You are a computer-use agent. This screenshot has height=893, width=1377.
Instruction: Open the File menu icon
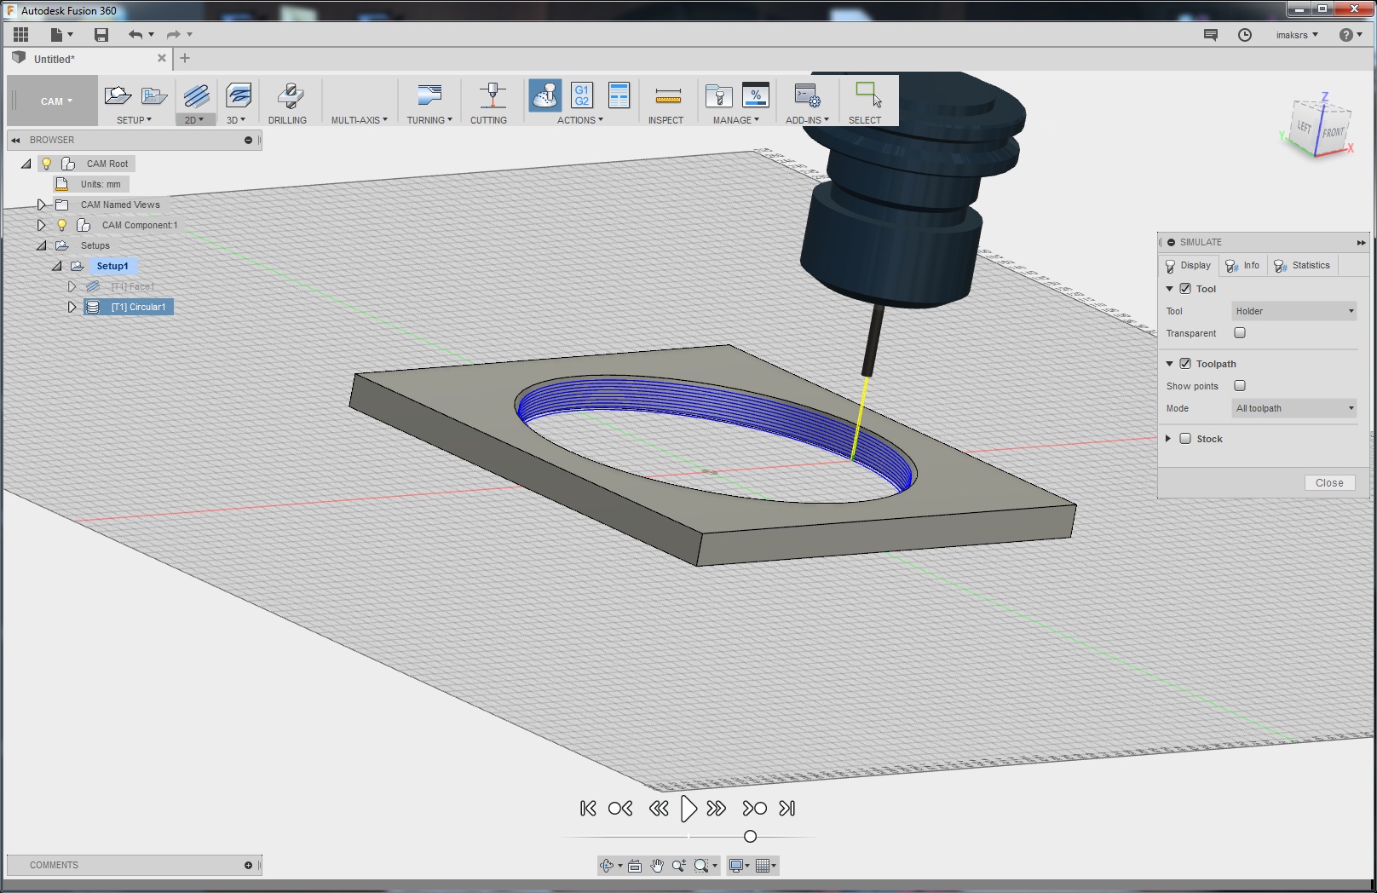(x=57, y=35)
